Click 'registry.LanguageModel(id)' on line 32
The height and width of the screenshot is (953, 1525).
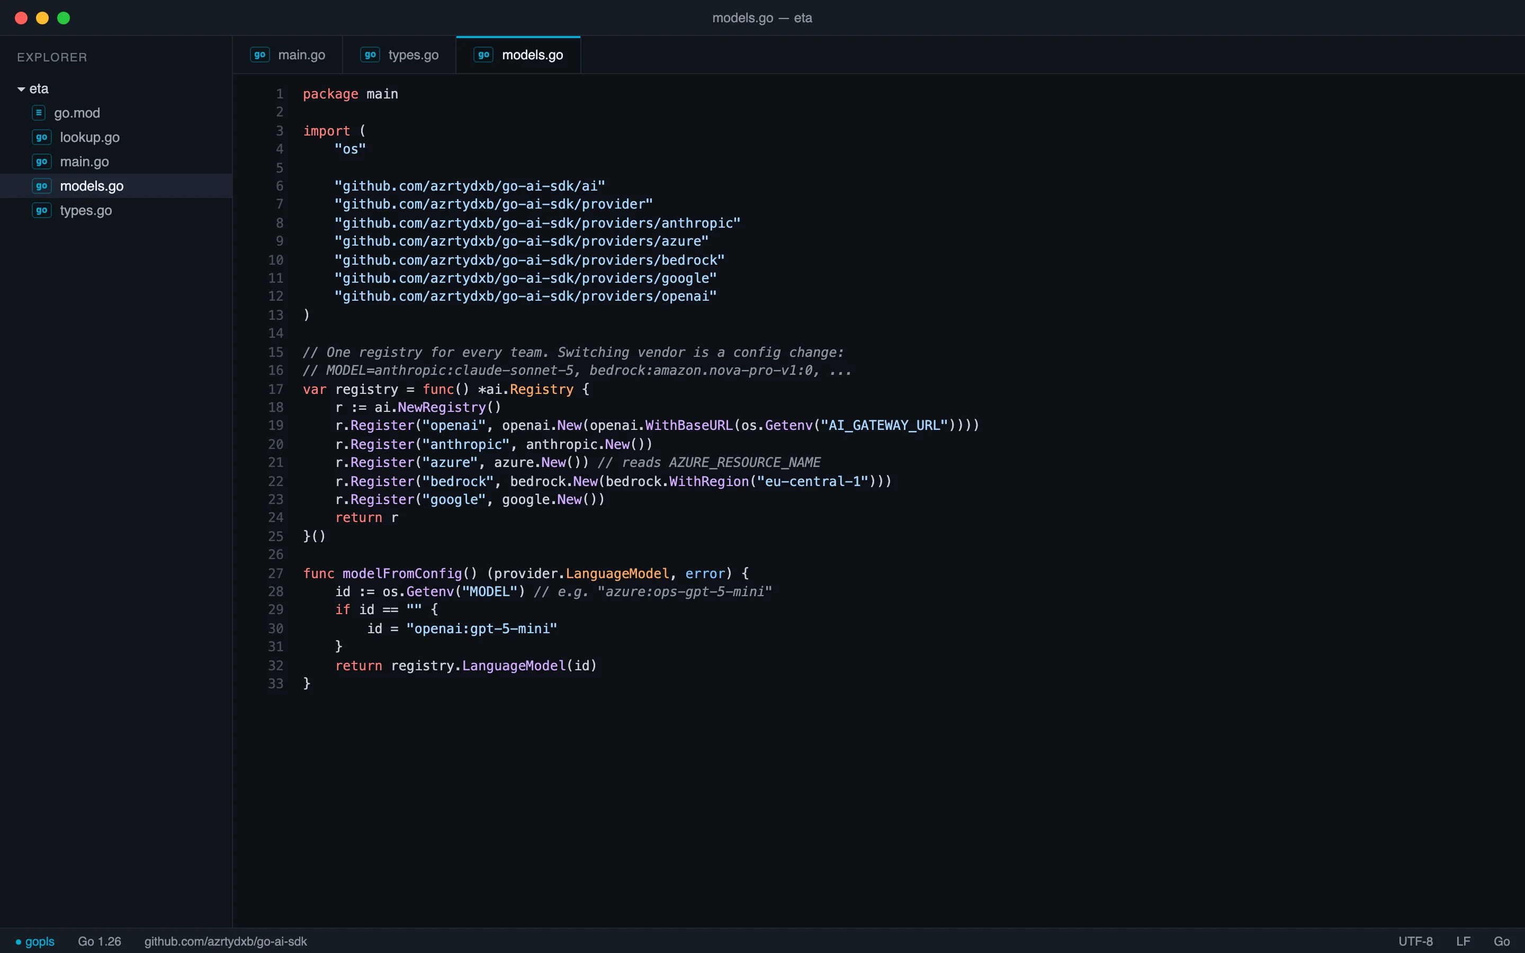(x=494, y=666)
